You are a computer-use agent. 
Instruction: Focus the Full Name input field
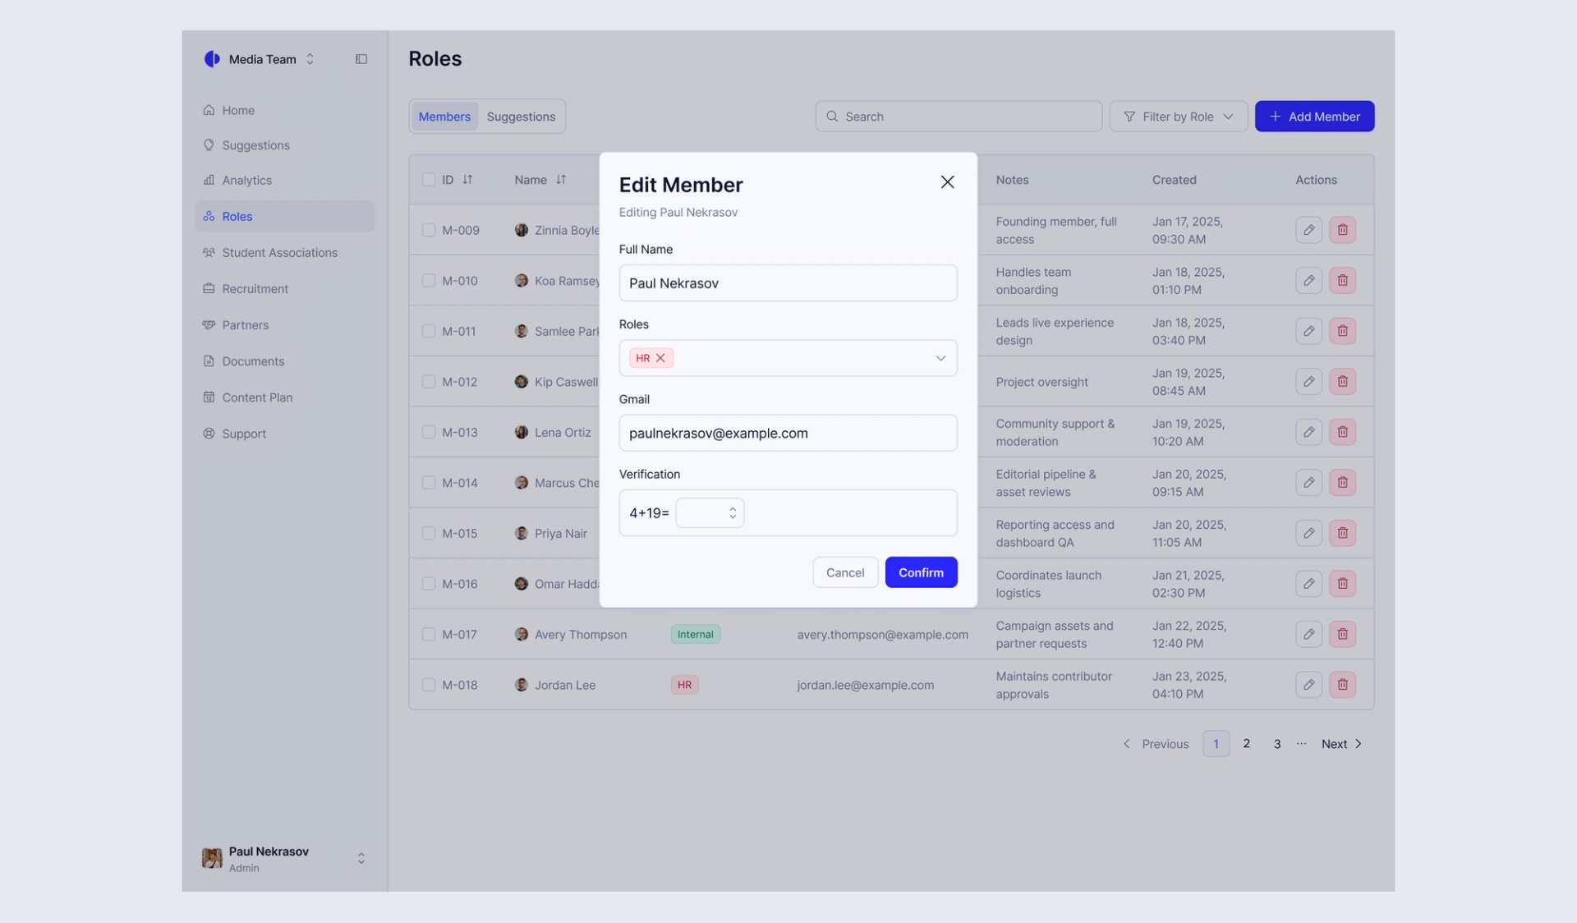(788, 283)
